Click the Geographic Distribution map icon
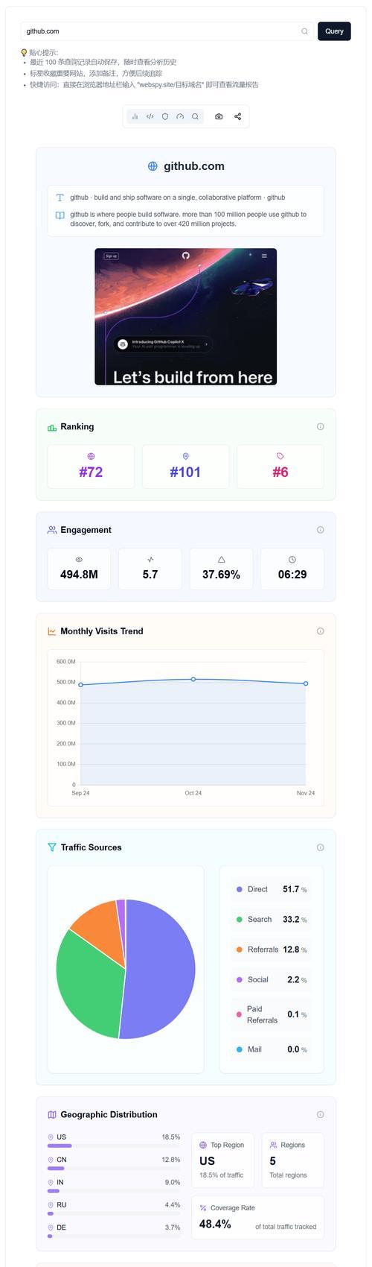This screenshot has width=372, height=1267. (x=52, y=1115)
